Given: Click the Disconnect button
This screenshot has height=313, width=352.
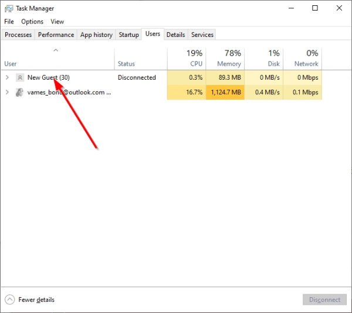Looking at the screenshot, I should coord(324,300).
